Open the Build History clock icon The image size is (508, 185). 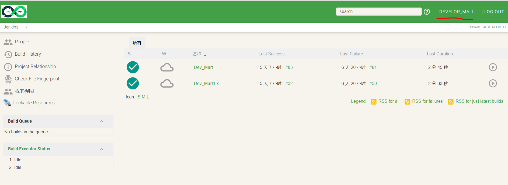click(8, 54)
